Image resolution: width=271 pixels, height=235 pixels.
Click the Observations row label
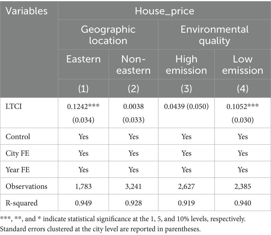[26, 186]
